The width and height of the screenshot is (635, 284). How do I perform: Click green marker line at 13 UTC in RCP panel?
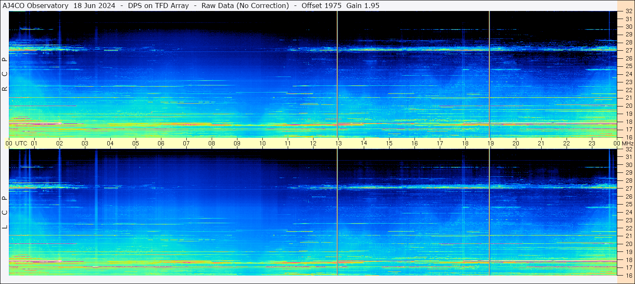pyautogui.click(x=337, y=74)
